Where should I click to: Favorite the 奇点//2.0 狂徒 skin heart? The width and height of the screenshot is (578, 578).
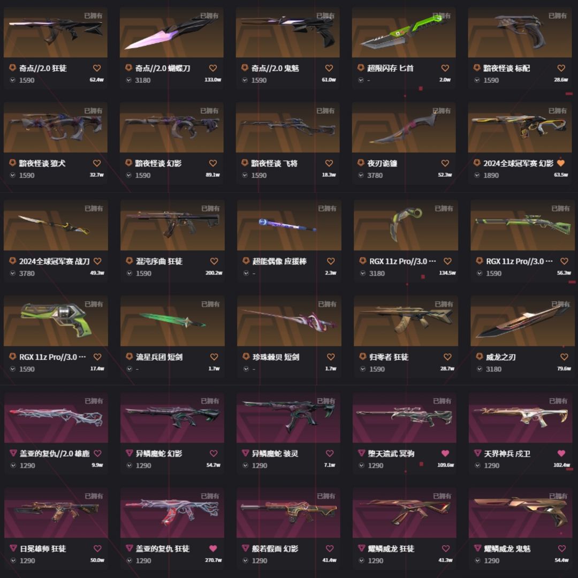click(97, 68)
